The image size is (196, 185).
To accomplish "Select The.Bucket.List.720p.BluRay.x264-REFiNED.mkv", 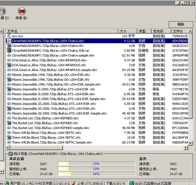I will [45, 118].
